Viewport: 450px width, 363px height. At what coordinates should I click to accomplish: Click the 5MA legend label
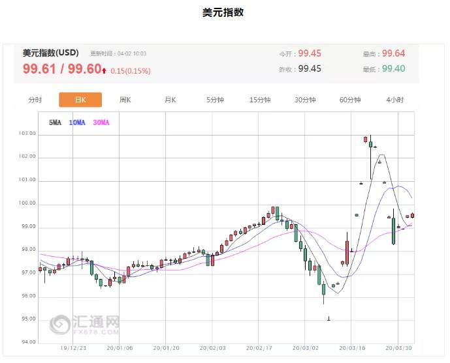click(55, 123)
